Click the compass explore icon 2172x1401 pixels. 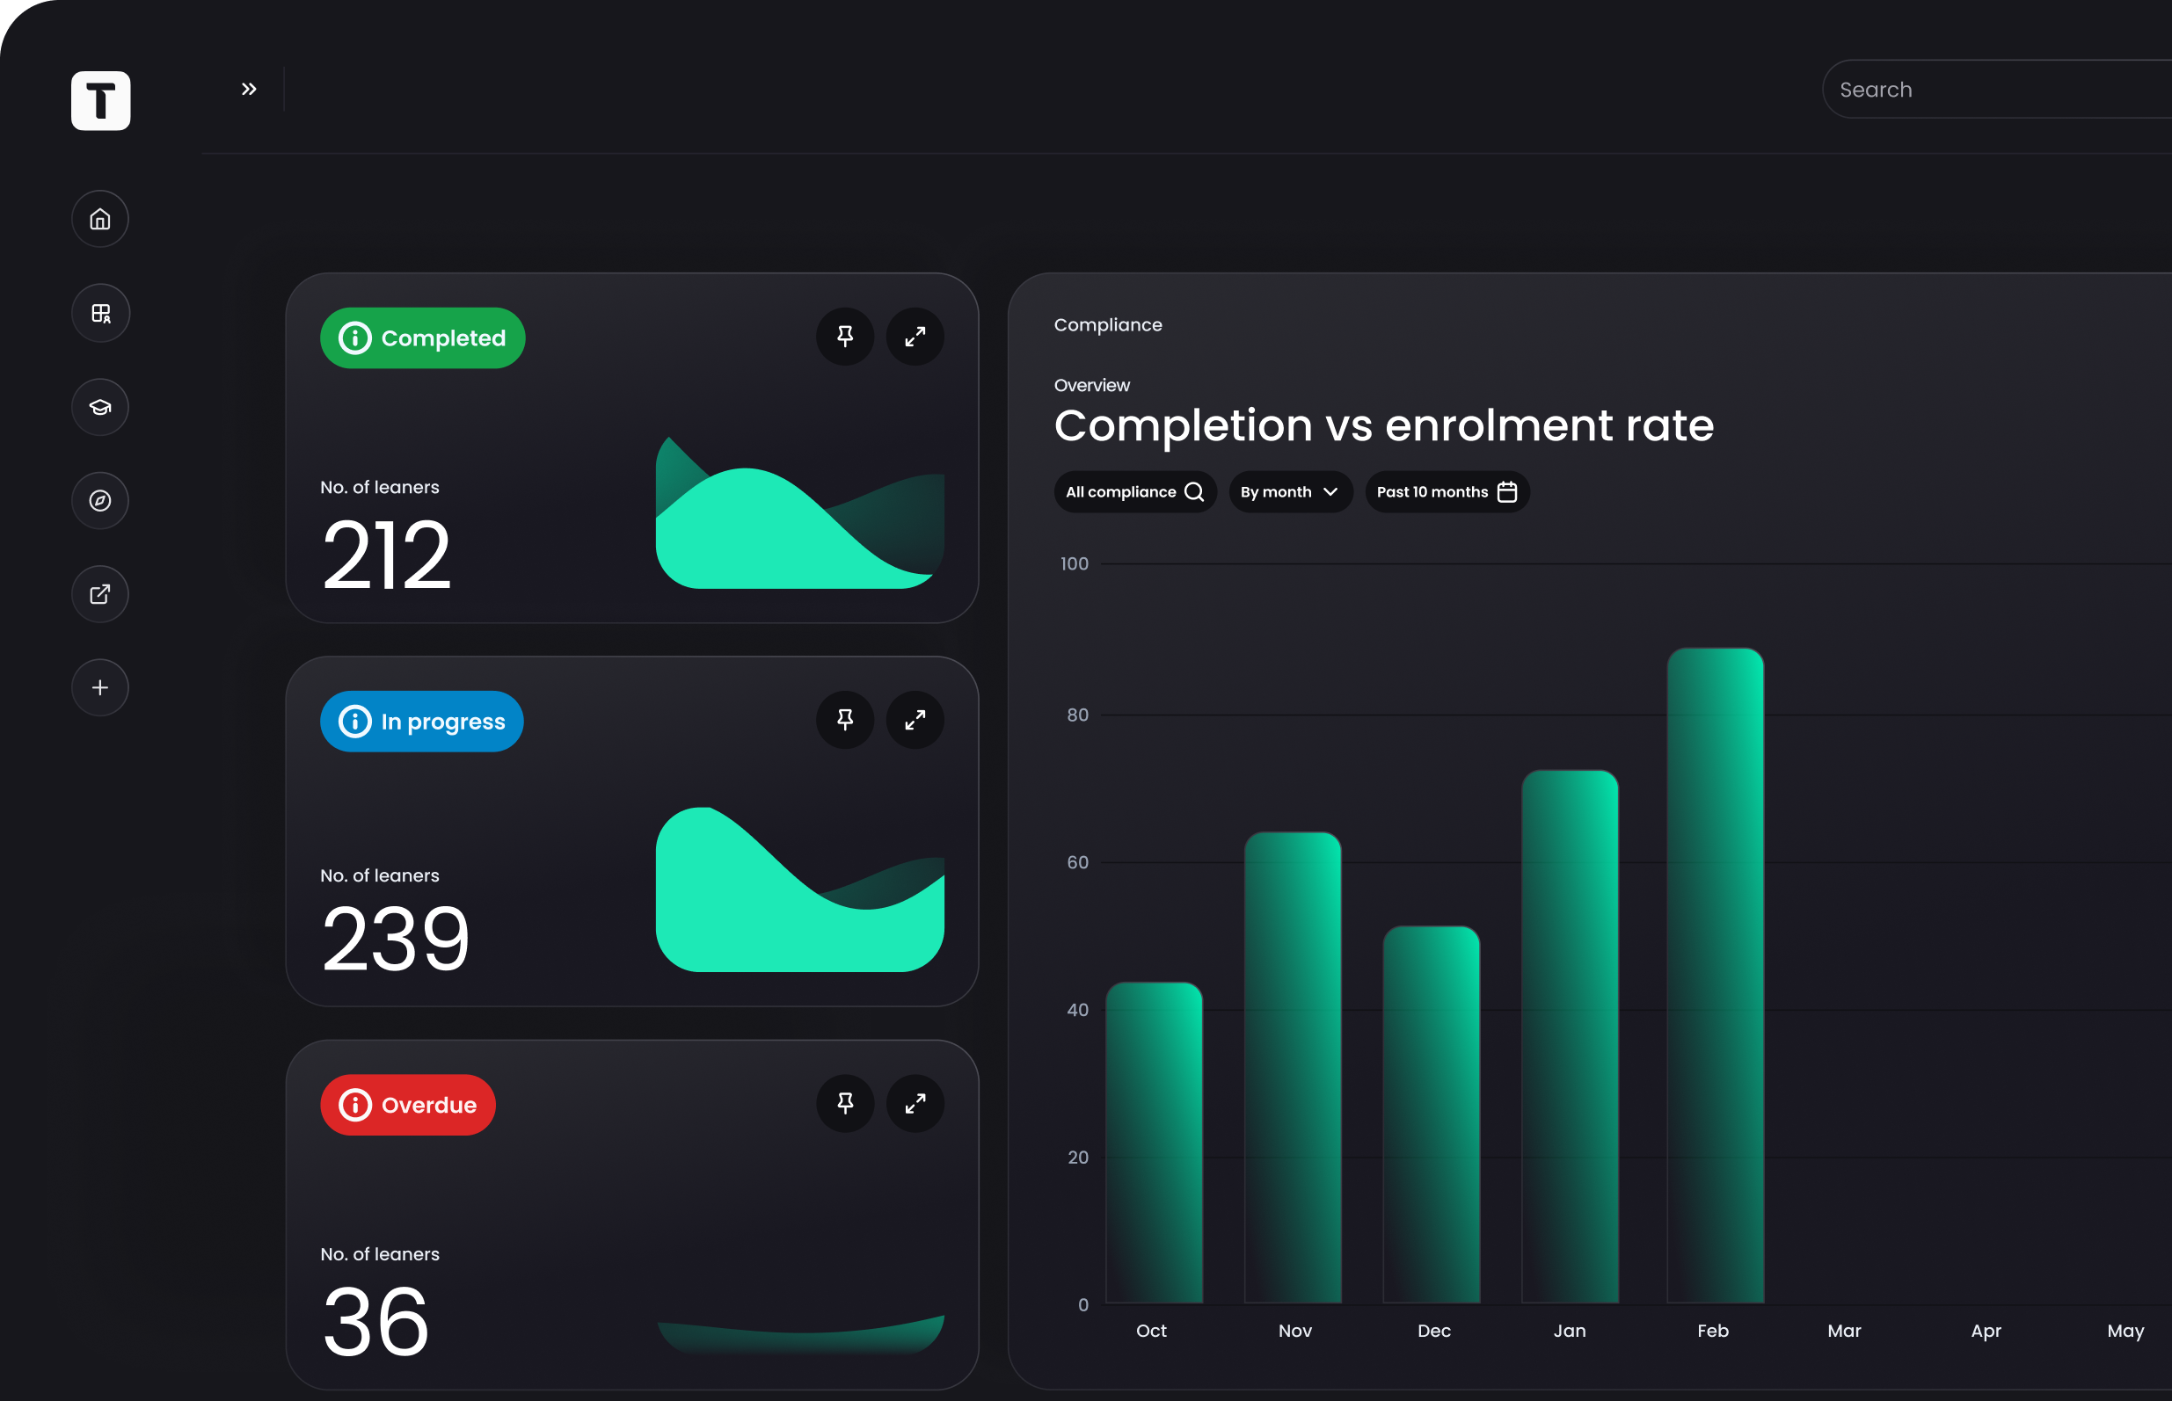[x=100, y=500]
